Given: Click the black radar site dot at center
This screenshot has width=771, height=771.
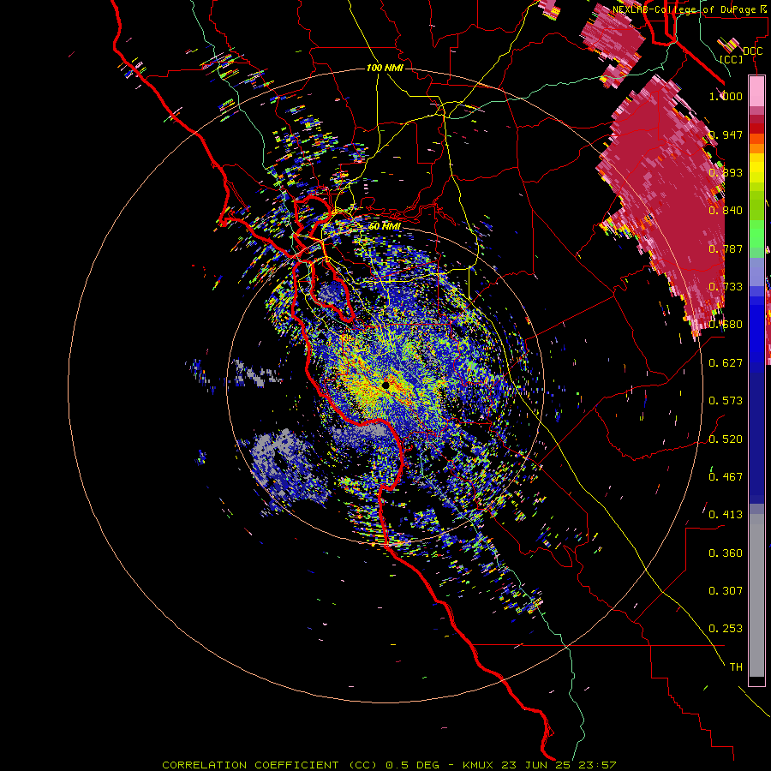Looking at the screenshot, I should (x=386, y=385).
